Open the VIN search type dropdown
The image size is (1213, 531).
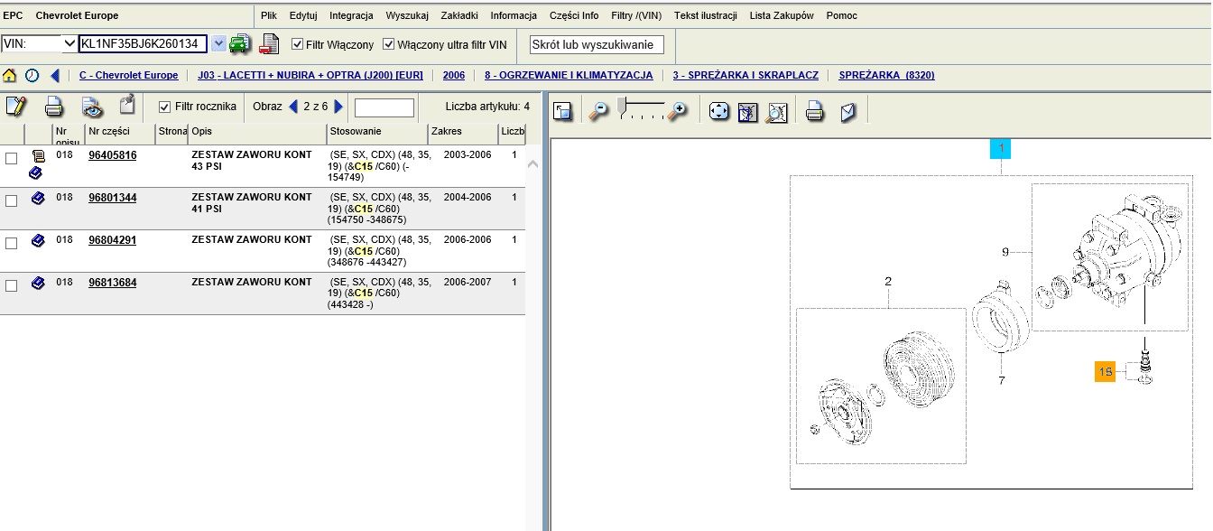(69, 43)
